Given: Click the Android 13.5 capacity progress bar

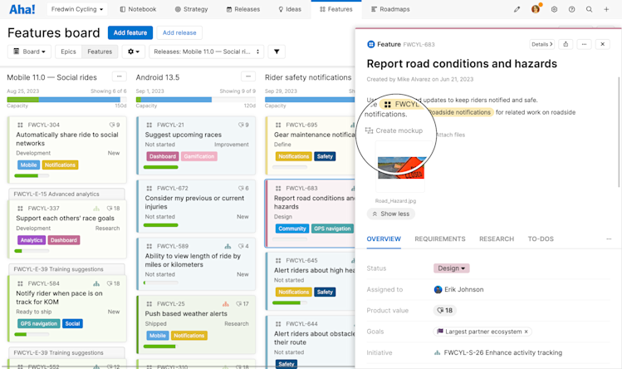Looking at the screenshot, I should tap(196, 100).
